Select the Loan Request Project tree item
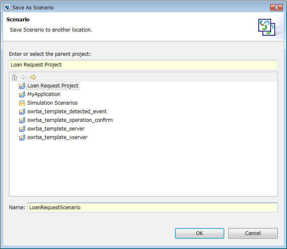The width and height of the screenshot is (287, 249). pos(53,86)
